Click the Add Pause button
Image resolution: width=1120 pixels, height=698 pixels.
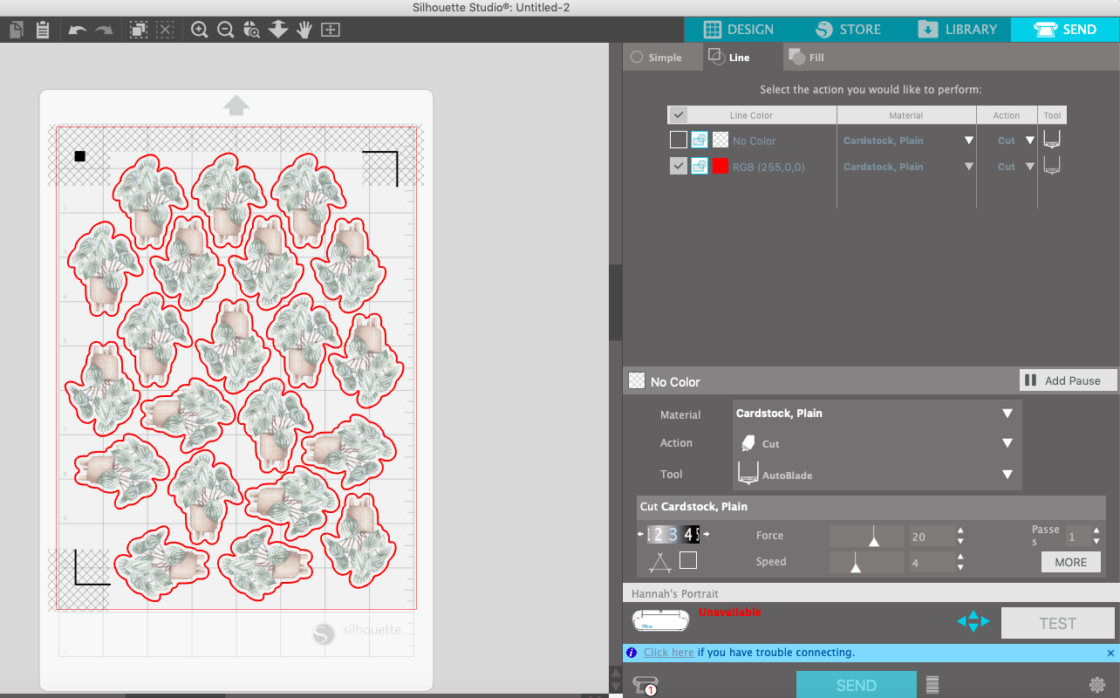click(x=1069, y=380)
